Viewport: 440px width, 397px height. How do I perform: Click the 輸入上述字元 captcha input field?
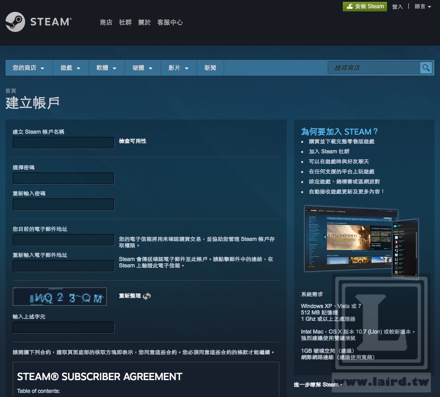point(63,328)
